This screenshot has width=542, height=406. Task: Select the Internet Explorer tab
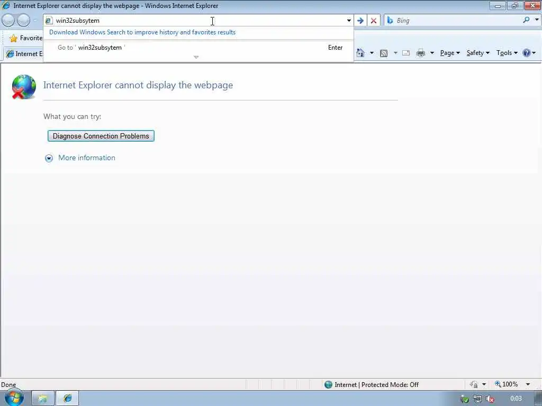click(x=23, y=54)
